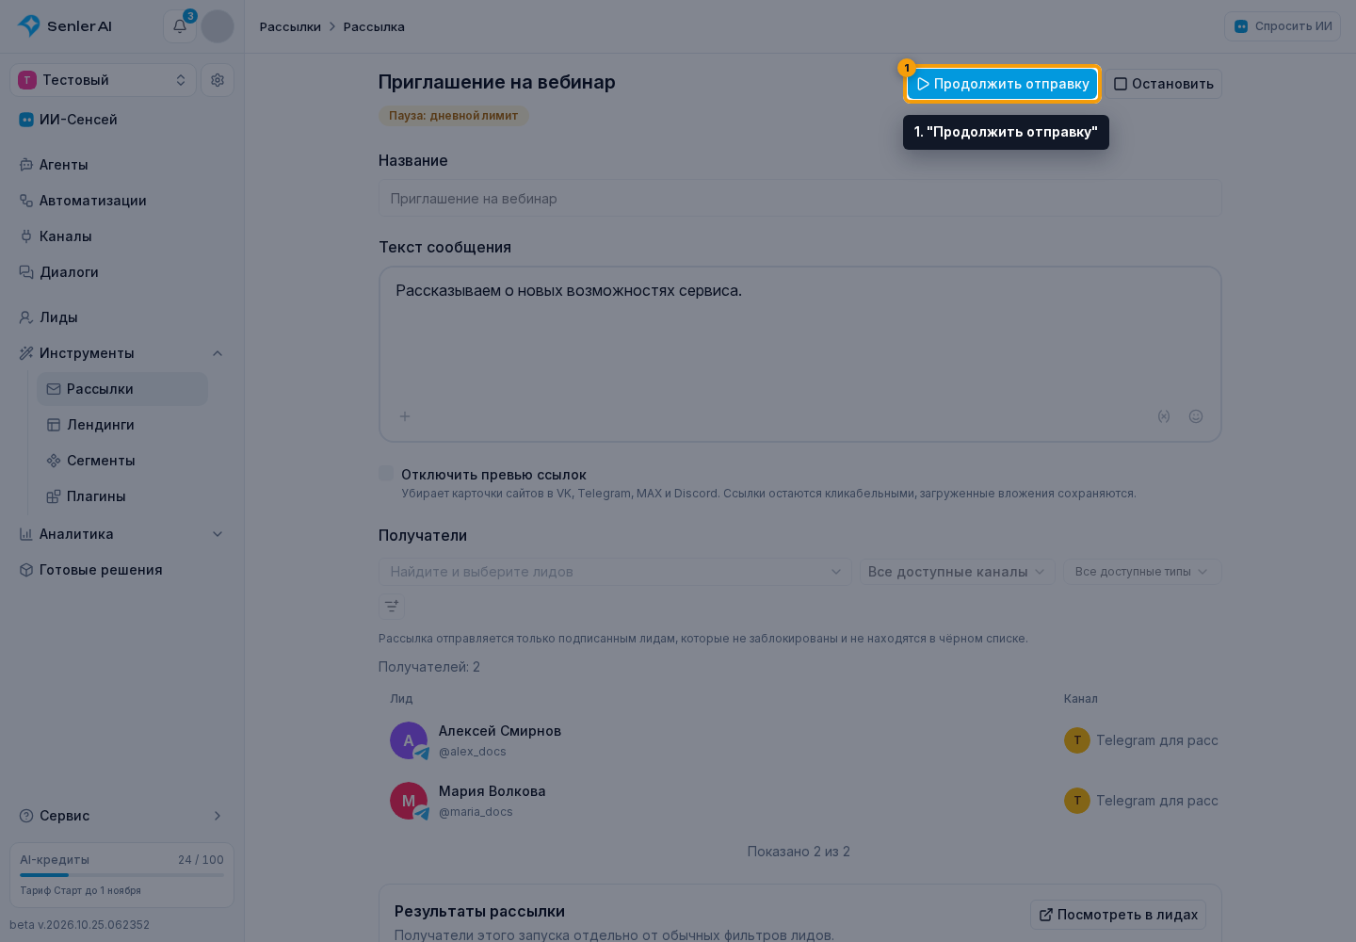This screenshot has width=1356, height=942.
Task: Open the emoji picker
Action: (1196, 416)
